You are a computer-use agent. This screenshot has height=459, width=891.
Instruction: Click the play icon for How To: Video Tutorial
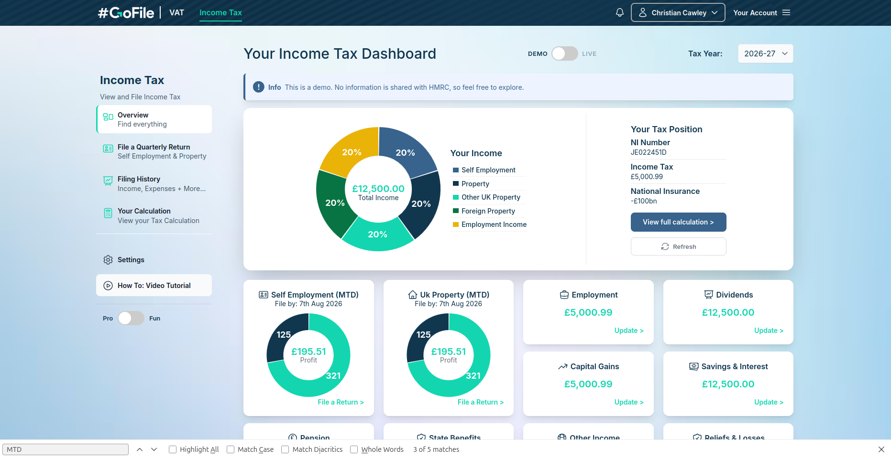[107, 285]
